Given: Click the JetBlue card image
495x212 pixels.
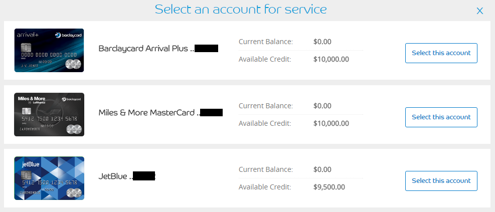Looking at the screenshot, I should (49, 178).
